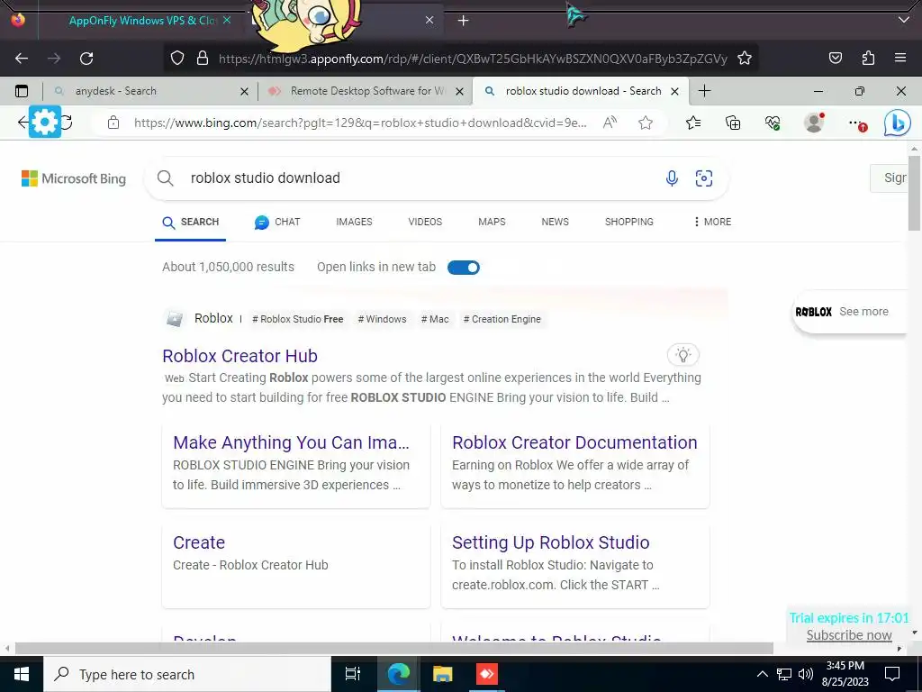Open the Firefox Pocket save icon
The image size is (922, 692).
coord(835,59)
